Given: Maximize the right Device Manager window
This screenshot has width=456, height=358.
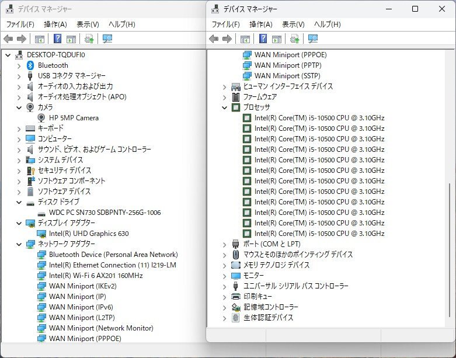Looking at the screenshot, I should click(415, 9).
